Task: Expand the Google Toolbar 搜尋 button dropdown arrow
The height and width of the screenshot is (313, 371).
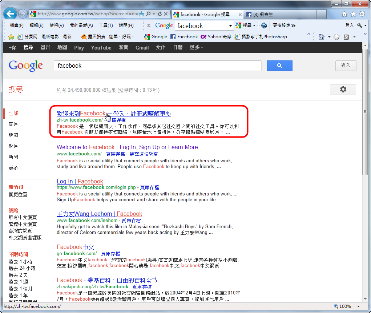Action: point(254,25)
